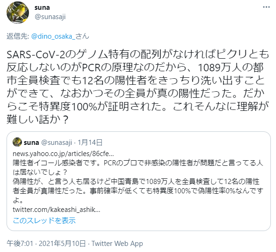Open the @dino_osaka_ reply mention
The height and width of the screenshot is (252, 276).
click(x=60, y=36)
